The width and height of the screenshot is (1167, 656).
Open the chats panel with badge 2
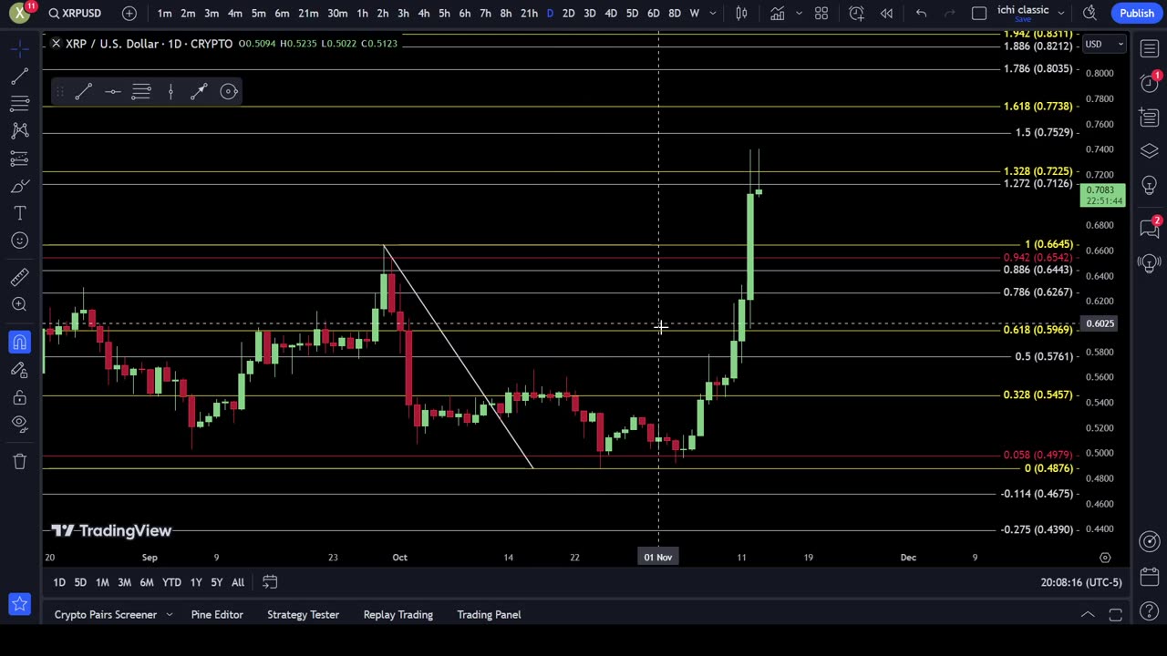click(1149, 229)
